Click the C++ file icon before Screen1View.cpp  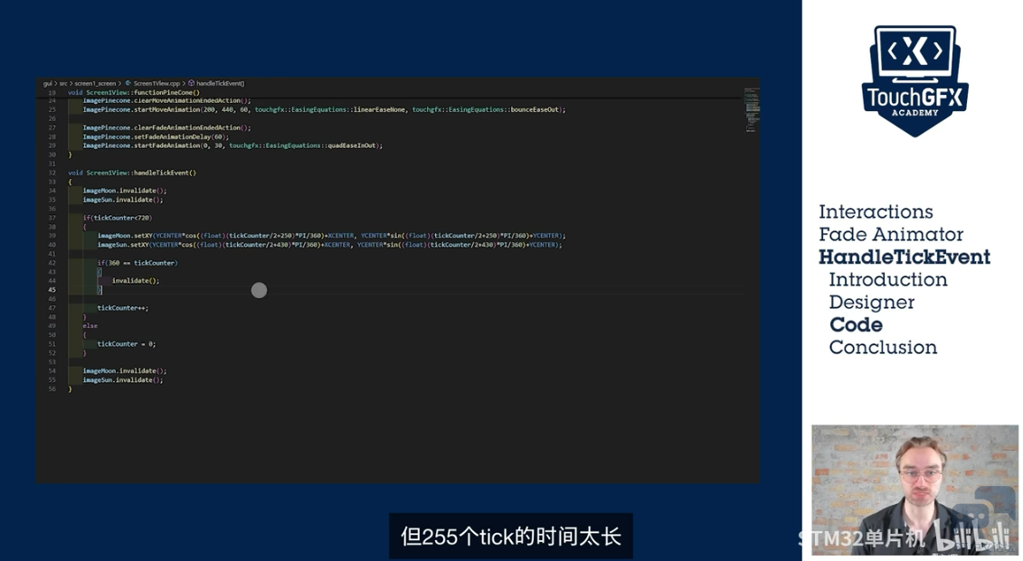[x=128, y=83]
